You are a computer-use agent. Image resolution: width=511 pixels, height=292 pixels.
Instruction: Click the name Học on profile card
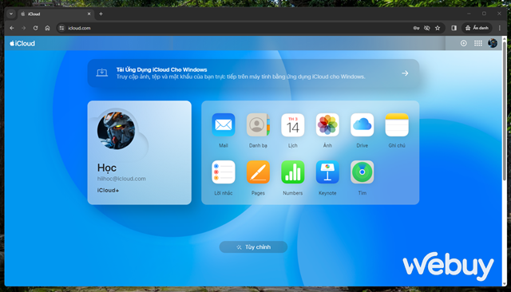[x=106, y=168]
